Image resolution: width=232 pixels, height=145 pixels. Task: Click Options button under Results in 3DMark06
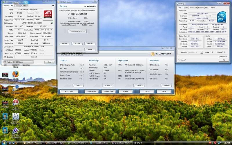click(166, 85)
